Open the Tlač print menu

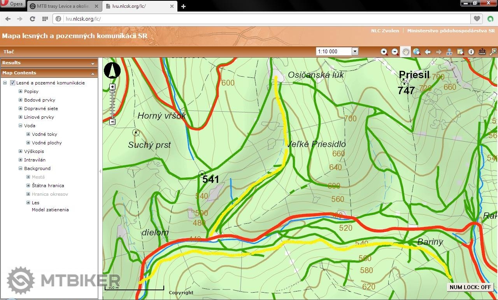[x=9, y=52]
